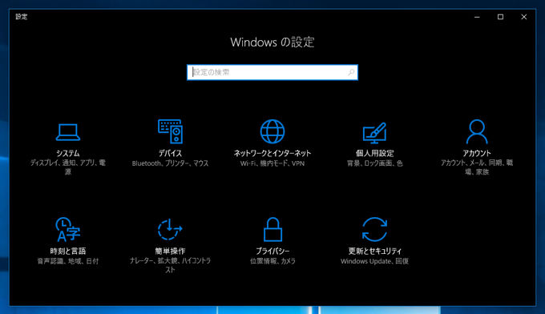Open the 簡単操作 ease of access icon
The width and height of the screenshot is (545, 314).
pos(170,229)
